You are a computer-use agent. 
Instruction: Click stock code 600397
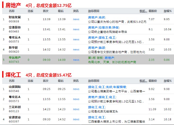pos(14,121)
